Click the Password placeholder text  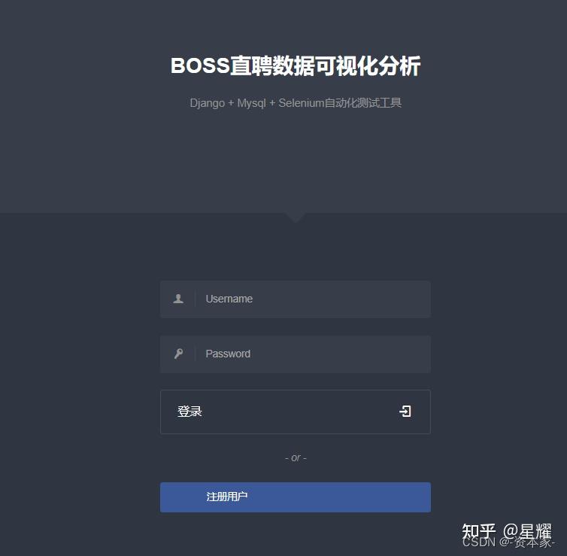(x=228, y=354)
